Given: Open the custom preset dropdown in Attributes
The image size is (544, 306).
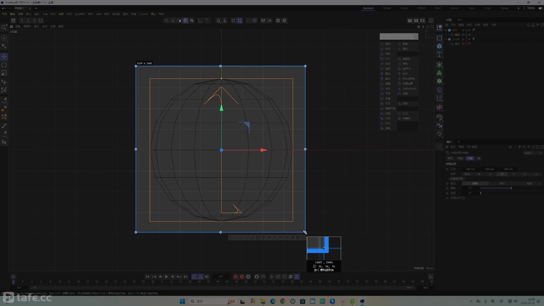Looking at the screenshot, I should click(533, 153).
